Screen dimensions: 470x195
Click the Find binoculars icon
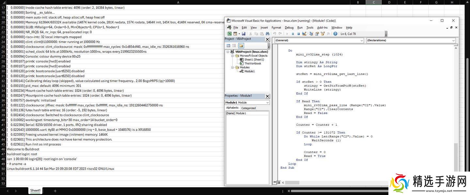[x=267, y=34]
